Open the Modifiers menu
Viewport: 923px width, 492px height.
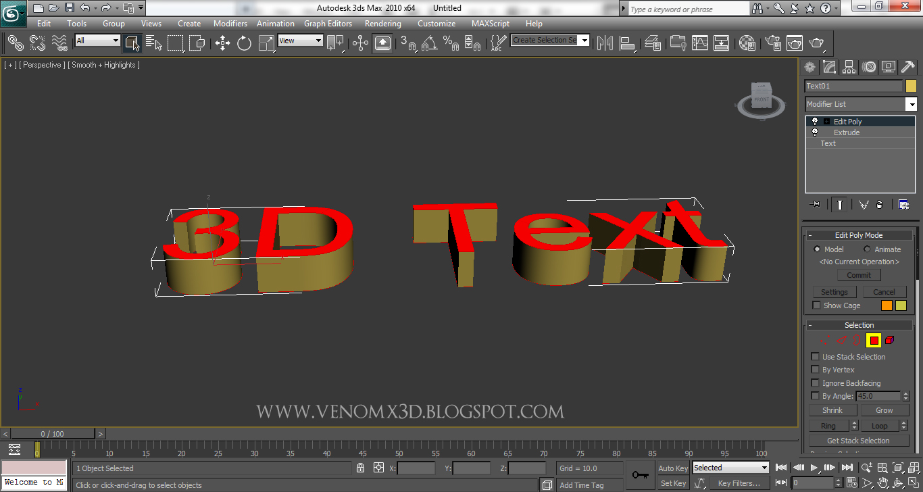(230, 23)
